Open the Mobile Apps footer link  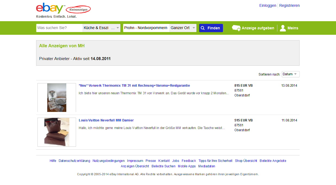(x=187, y=166)
